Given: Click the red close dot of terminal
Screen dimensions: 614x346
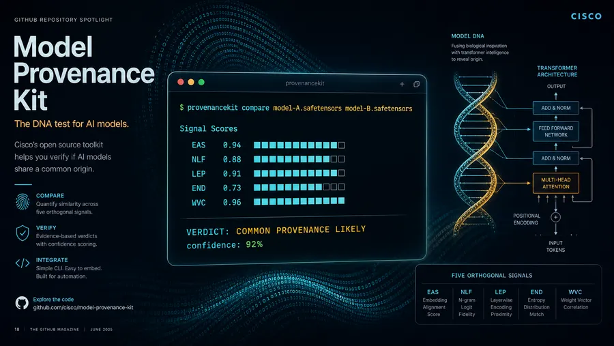Looking at the screenshot, I should tap(181, 82).
